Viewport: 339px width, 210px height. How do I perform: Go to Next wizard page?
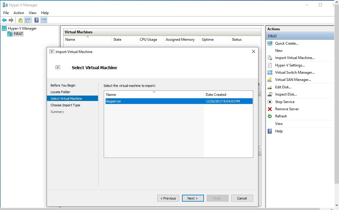tap(193, 198)
